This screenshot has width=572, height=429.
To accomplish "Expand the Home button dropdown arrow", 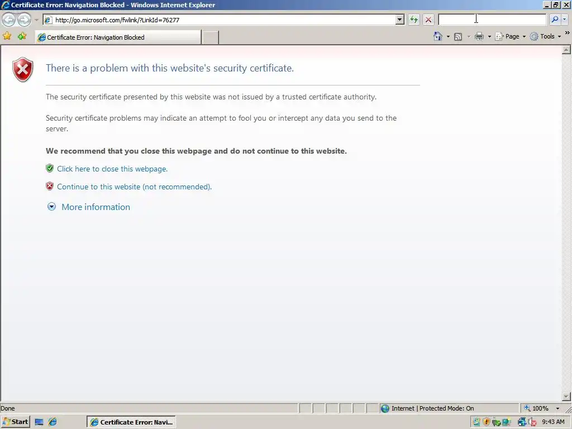I will click(448, 36).
